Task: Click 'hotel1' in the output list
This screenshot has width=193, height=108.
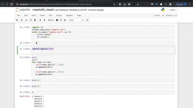Action: tap(38, 97)
